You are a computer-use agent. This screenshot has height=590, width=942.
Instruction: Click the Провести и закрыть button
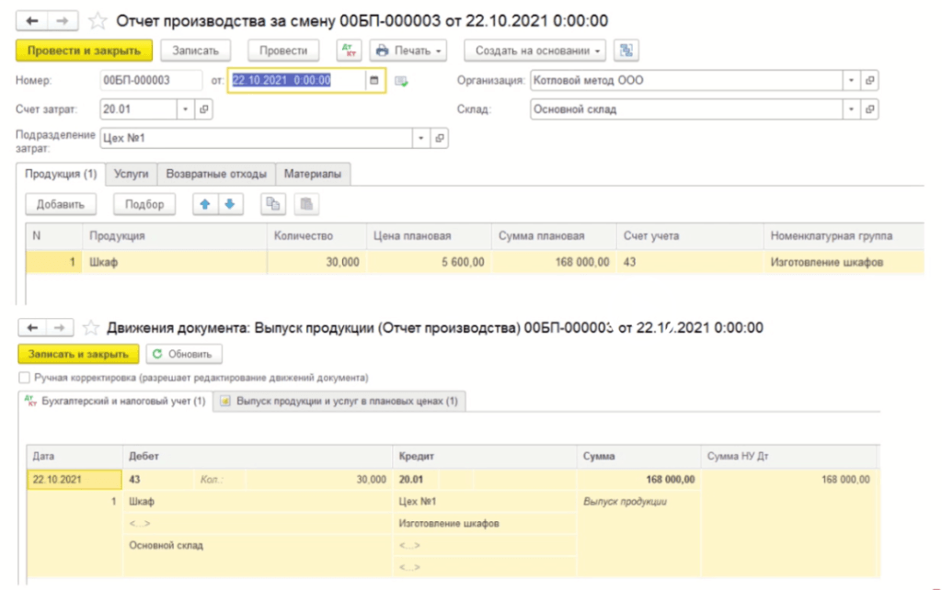coord(84,50)
